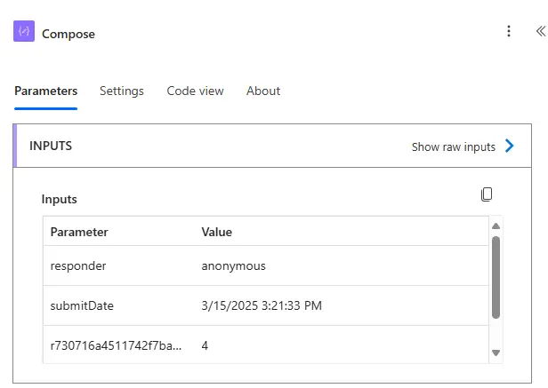Select the truncated r730716a4511742f7ba parameter
The height and width of the screenshot is (388, 548).
(116, 344)
